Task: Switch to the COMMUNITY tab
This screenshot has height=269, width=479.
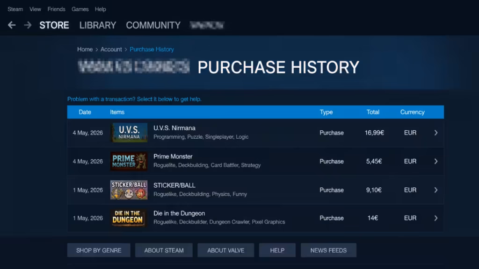Action: (153, 25)
